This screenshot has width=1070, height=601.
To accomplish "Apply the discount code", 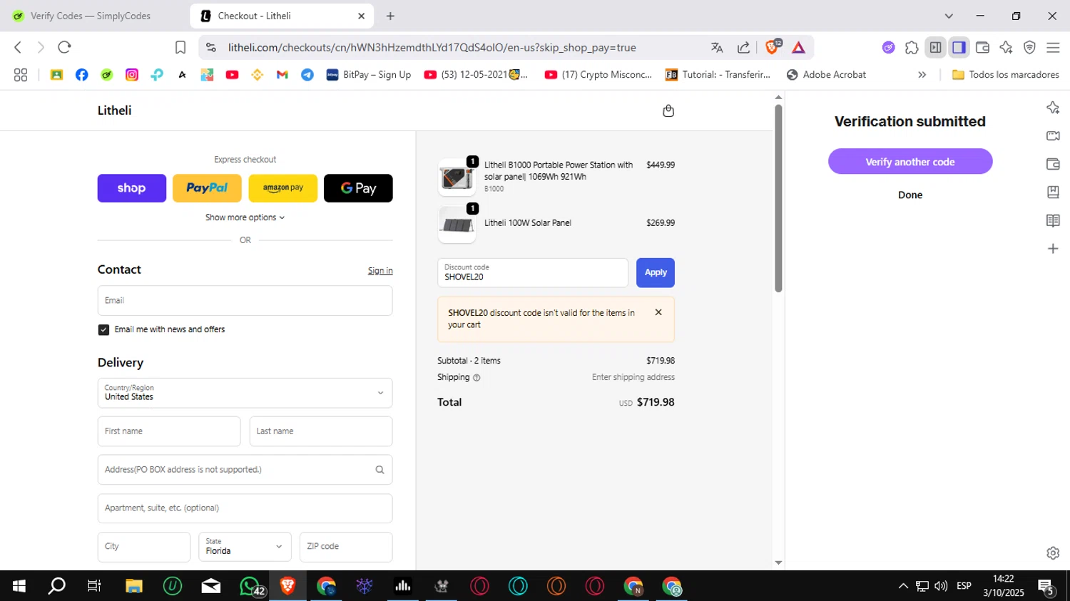I will click(655, 272).
